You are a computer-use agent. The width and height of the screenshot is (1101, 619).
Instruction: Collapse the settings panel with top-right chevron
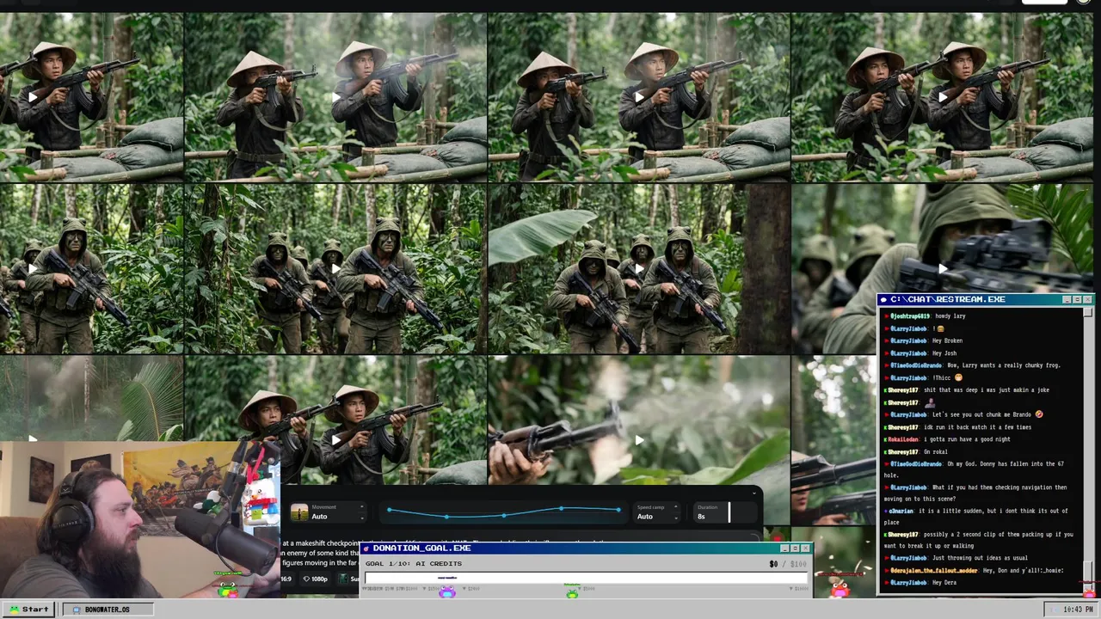[754, 493]
